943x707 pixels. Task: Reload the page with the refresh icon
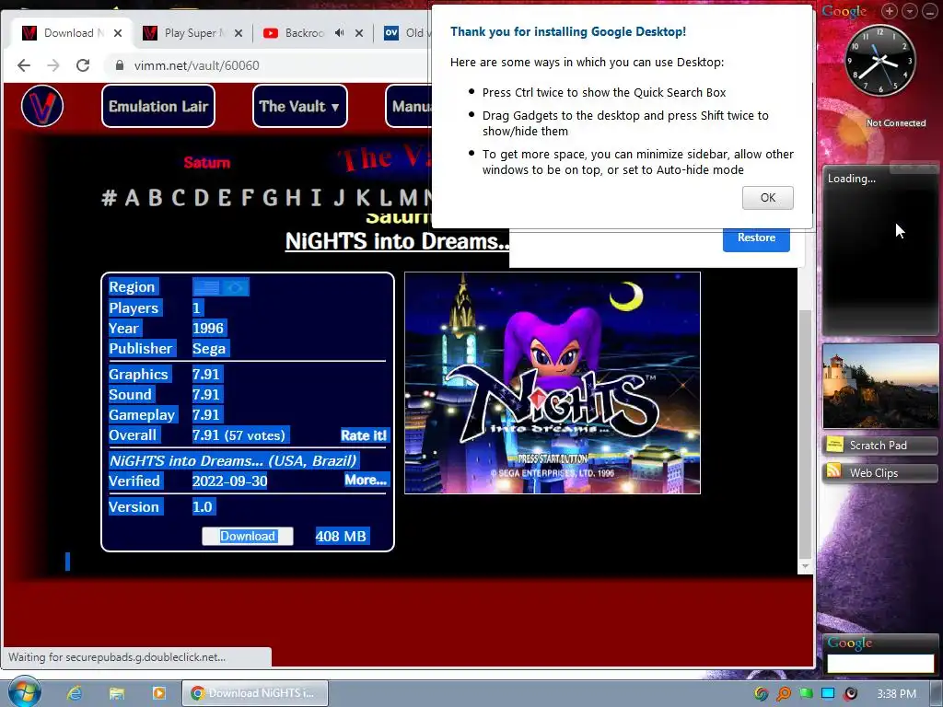(83, 65)
